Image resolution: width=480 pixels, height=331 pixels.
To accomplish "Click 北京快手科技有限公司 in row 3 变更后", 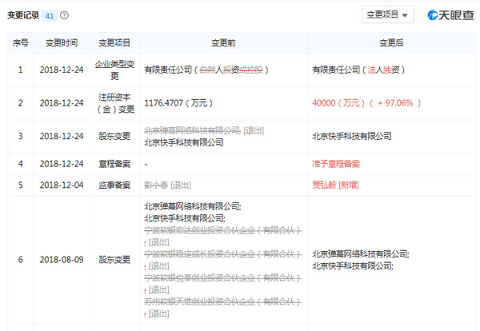I will pos(352,136).
